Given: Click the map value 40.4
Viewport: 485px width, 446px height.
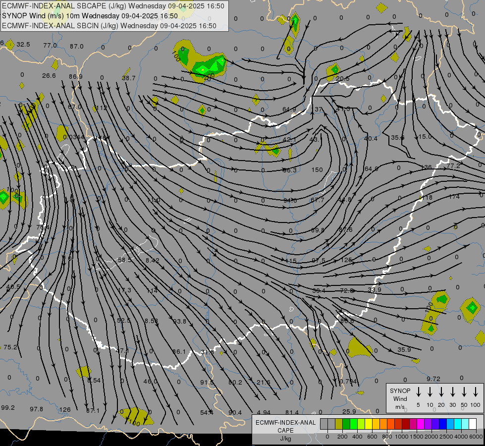Looking at the screenshot, I should coord(371,139).
